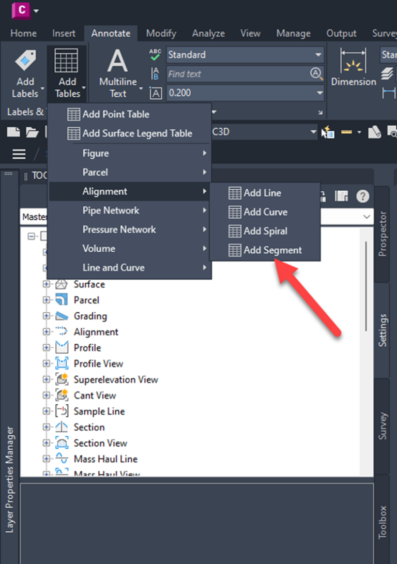
Task: Expand the Surface tree node
Action: [x=46, y=284]
